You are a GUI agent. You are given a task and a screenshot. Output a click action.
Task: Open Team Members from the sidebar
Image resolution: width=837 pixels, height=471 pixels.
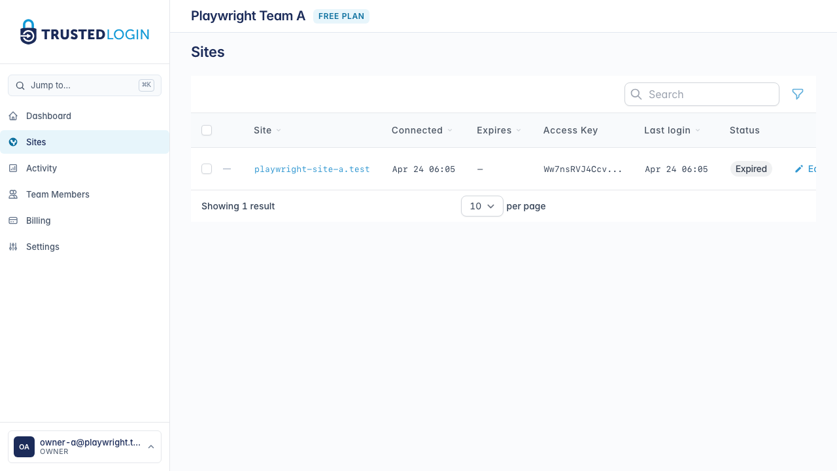pyautogui.click(x=58, y=194)
